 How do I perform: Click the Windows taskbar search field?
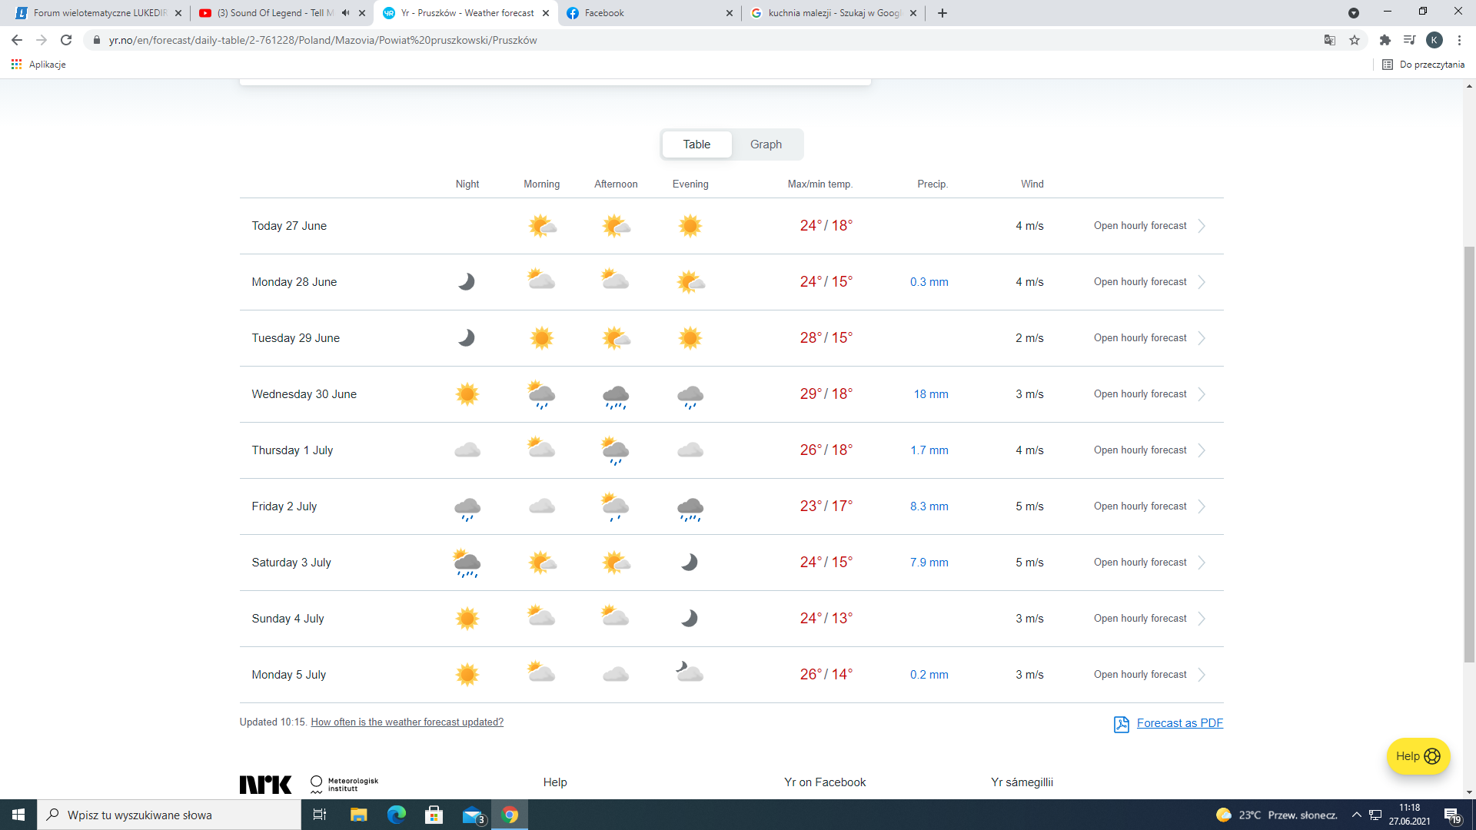169,815
